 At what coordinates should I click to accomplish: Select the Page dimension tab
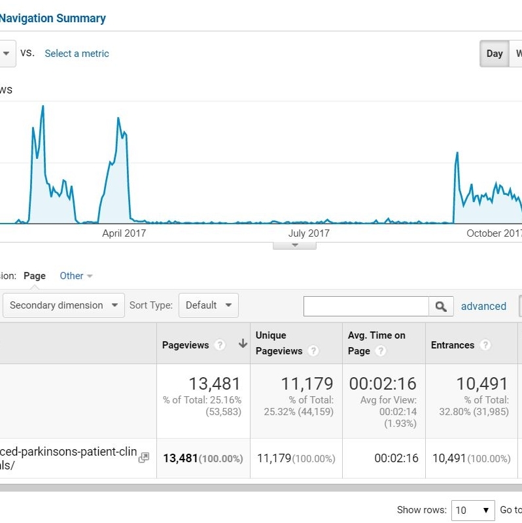[35, 276]
